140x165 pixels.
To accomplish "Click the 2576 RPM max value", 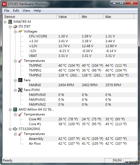I will 113,85.
